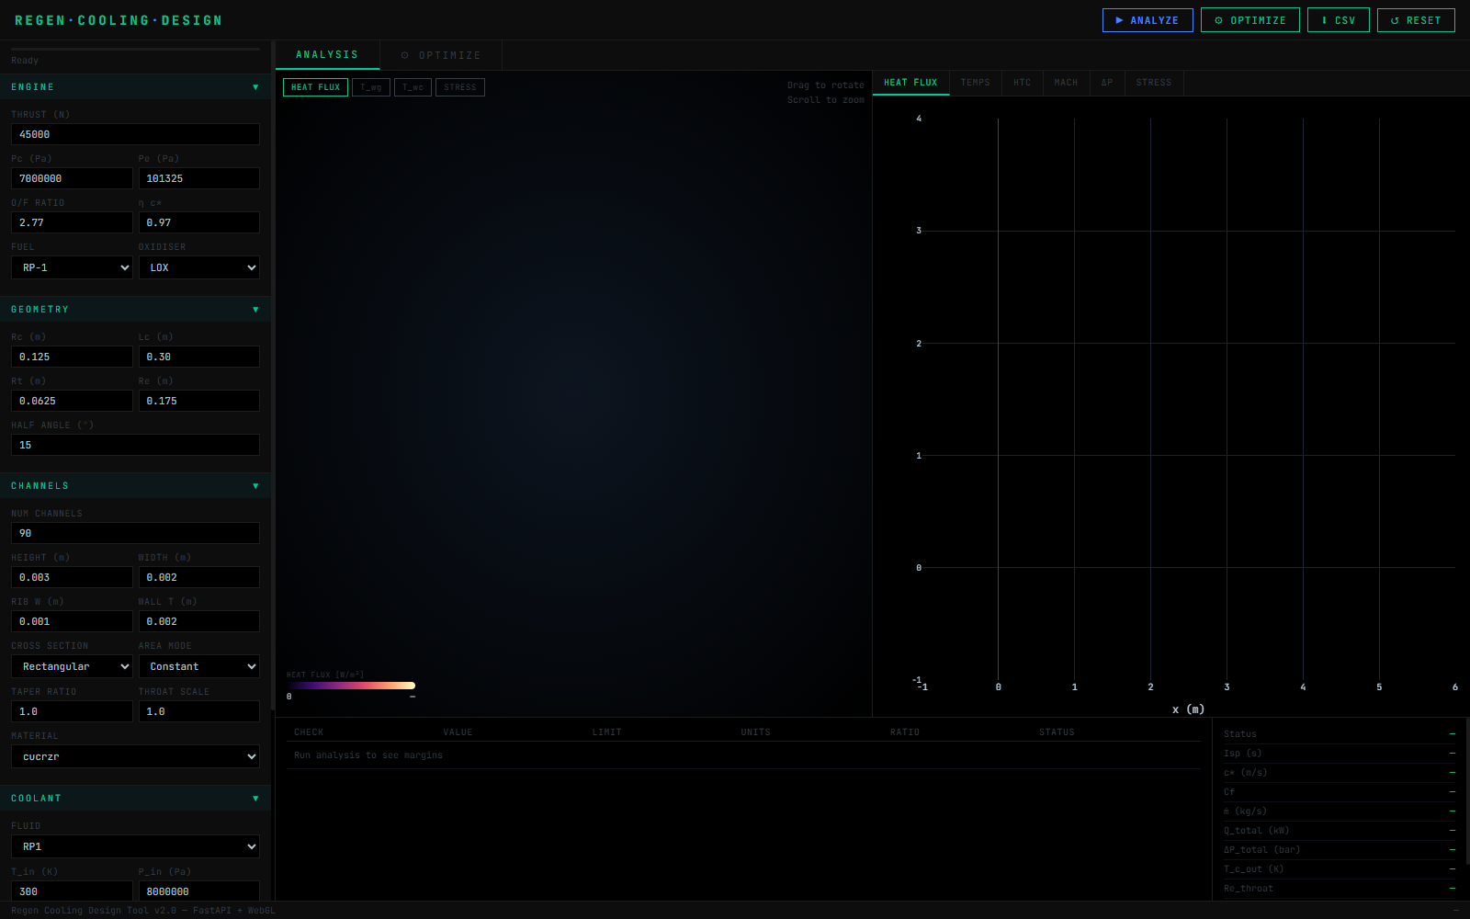1470x919 pixels.
Task: Click the 'Run analysis to see margins' text
Action: tap(368, 755)
